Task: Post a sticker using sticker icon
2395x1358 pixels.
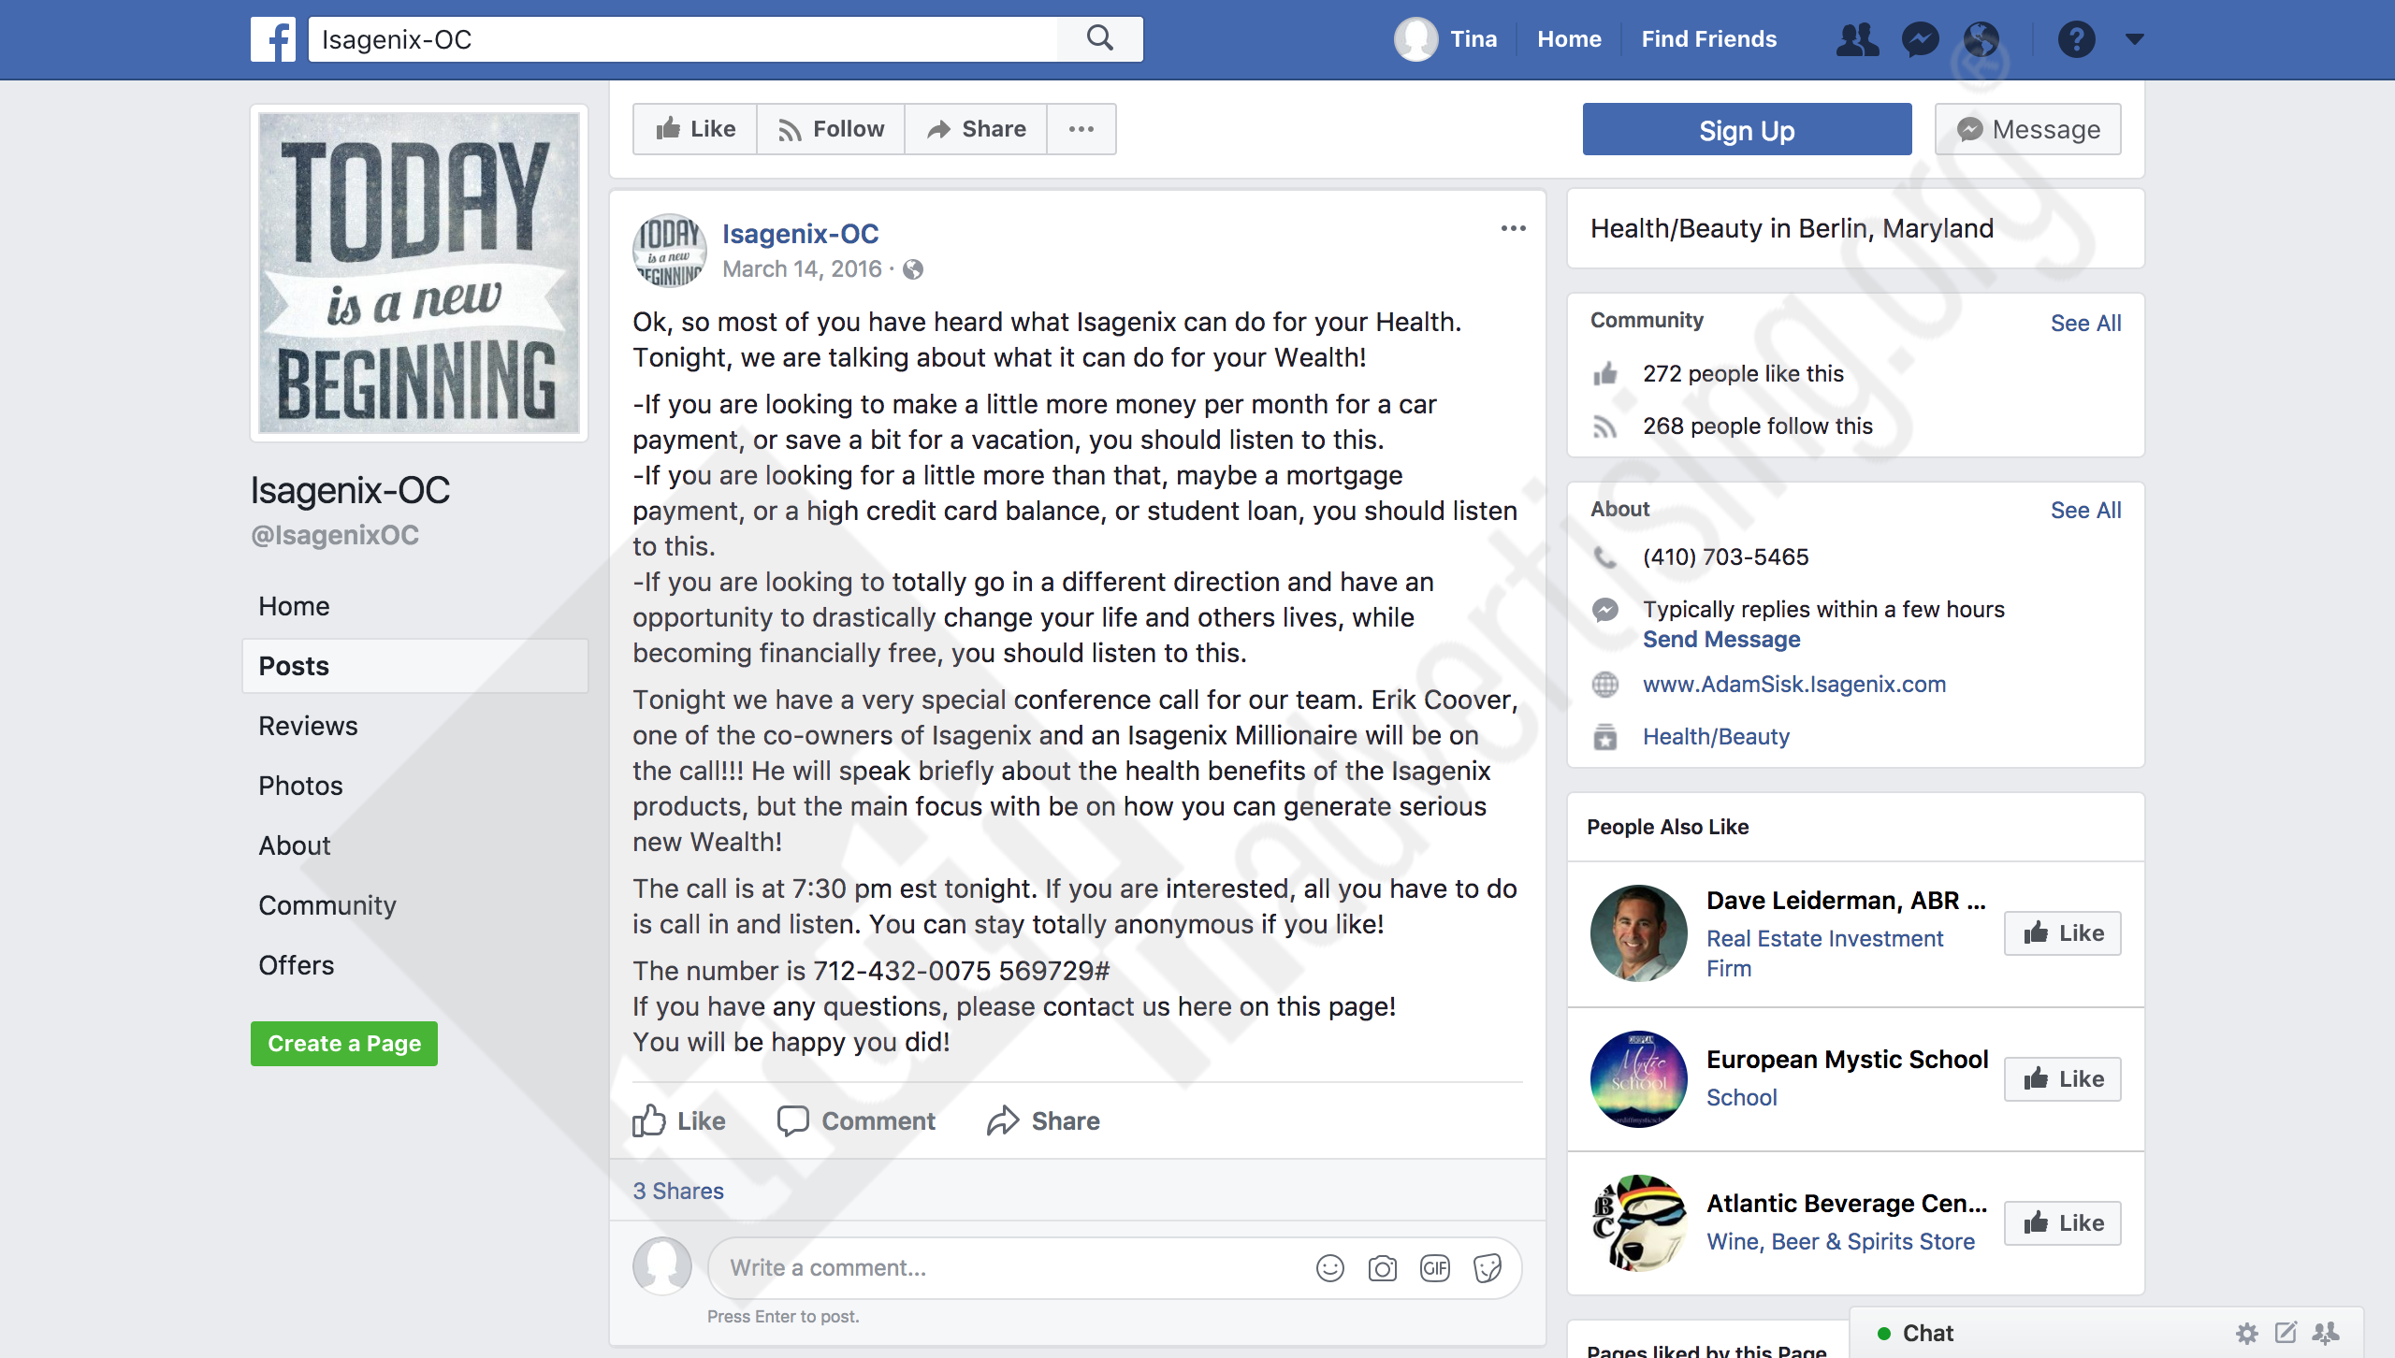Action: [1487, 1268]
